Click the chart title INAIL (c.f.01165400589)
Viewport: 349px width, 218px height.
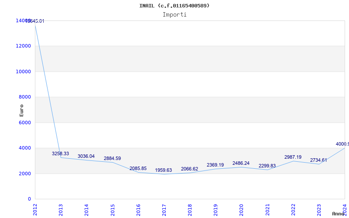[174, 6]
